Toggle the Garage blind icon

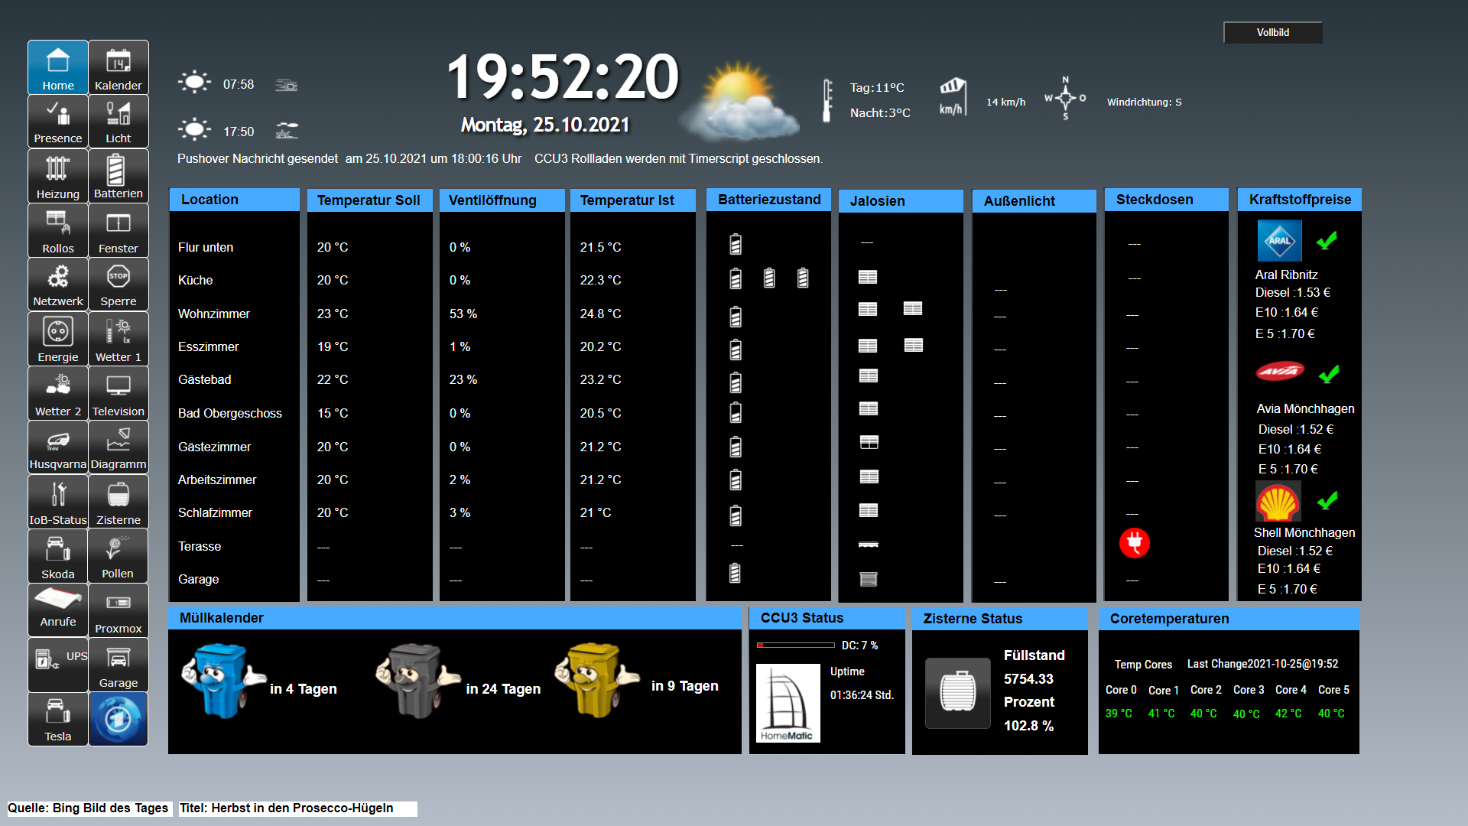[x=869, y=579]
